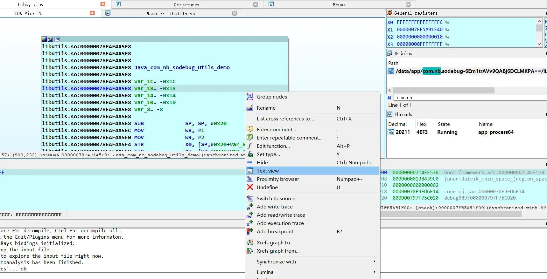Click the Xrefs graph to icon
Image resolution: width=547 pixels, height=279 pixels.
pyautogui.click(x=250, y=242)
